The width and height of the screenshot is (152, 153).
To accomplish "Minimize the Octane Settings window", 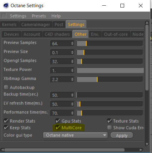I will tap(104, 6).
